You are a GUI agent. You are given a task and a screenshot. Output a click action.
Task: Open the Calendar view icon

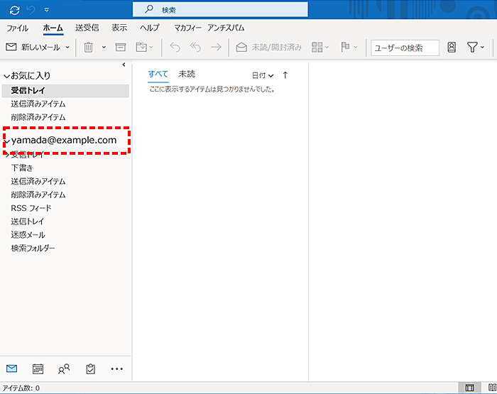(x=38, y=368)
